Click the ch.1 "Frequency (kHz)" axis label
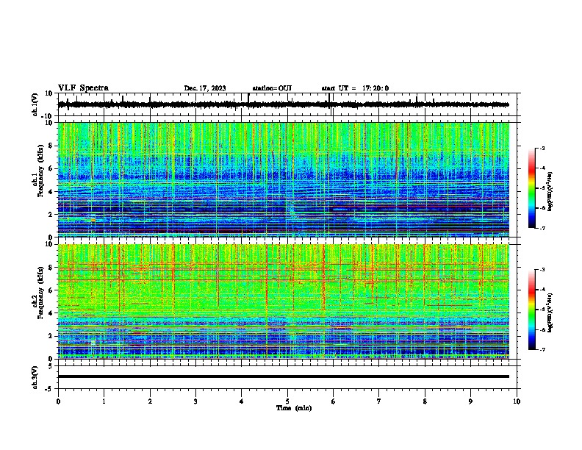 coord(40,171)
